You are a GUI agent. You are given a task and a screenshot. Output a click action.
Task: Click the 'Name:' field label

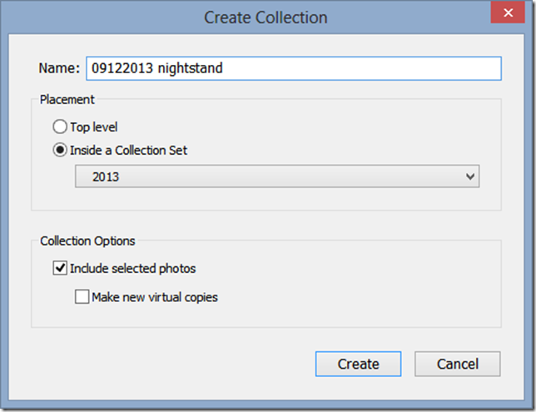pyautogui.click(x=59, y=68)
